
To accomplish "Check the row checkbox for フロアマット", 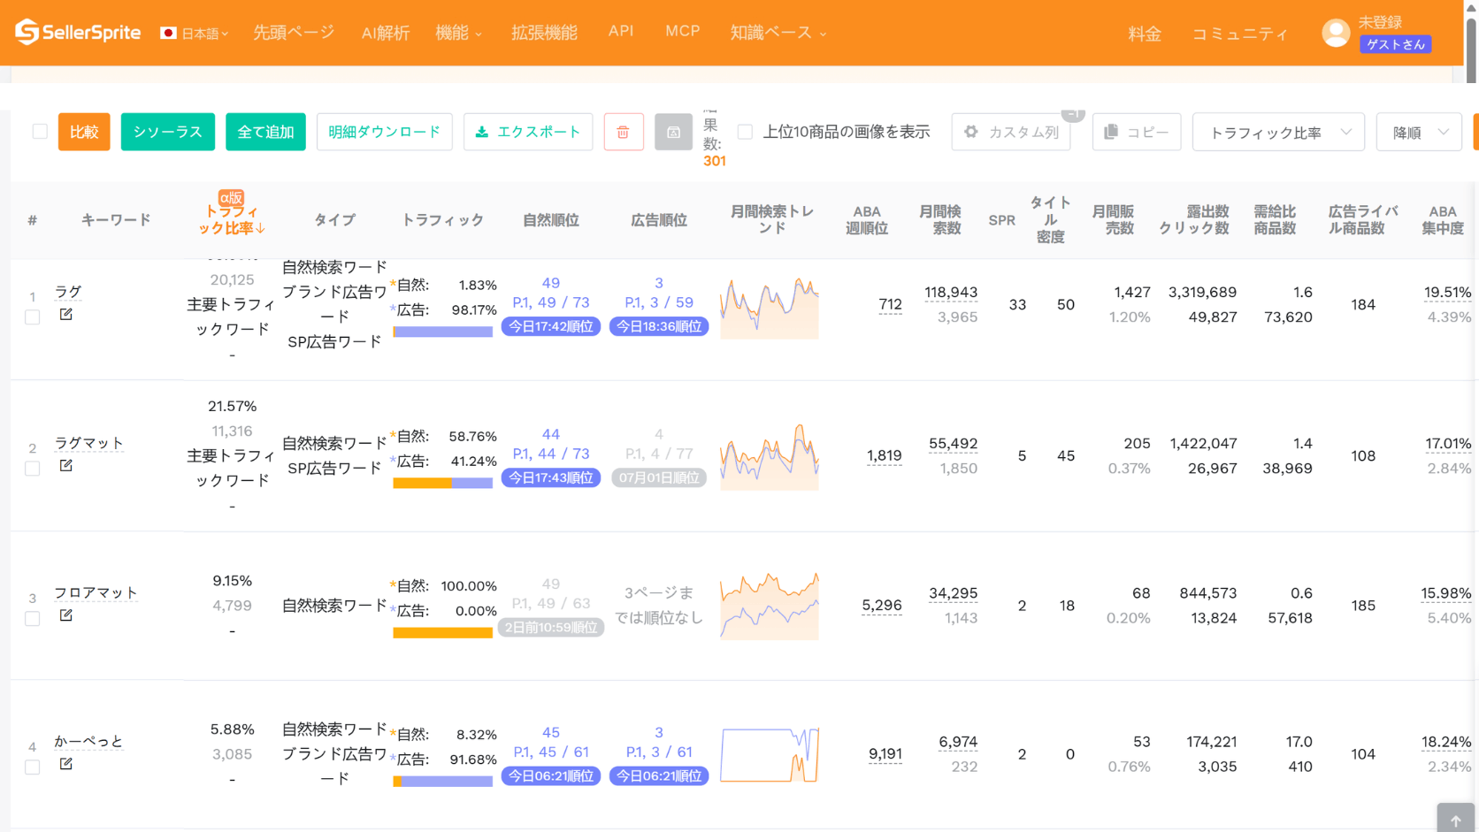I will [33, 619].
